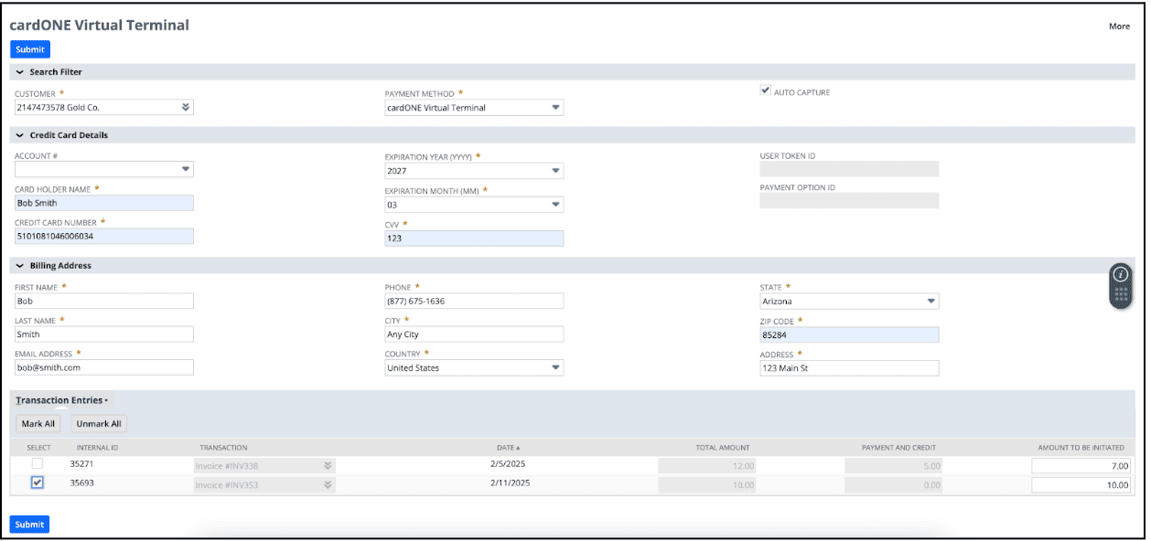The image size is (1151, 541).
Task: Click the Payment Option ID field
Action: (849, 200)
